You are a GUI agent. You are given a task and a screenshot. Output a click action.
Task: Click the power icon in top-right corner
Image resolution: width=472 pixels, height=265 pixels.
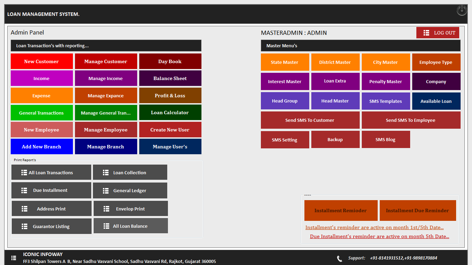[462, 10]
